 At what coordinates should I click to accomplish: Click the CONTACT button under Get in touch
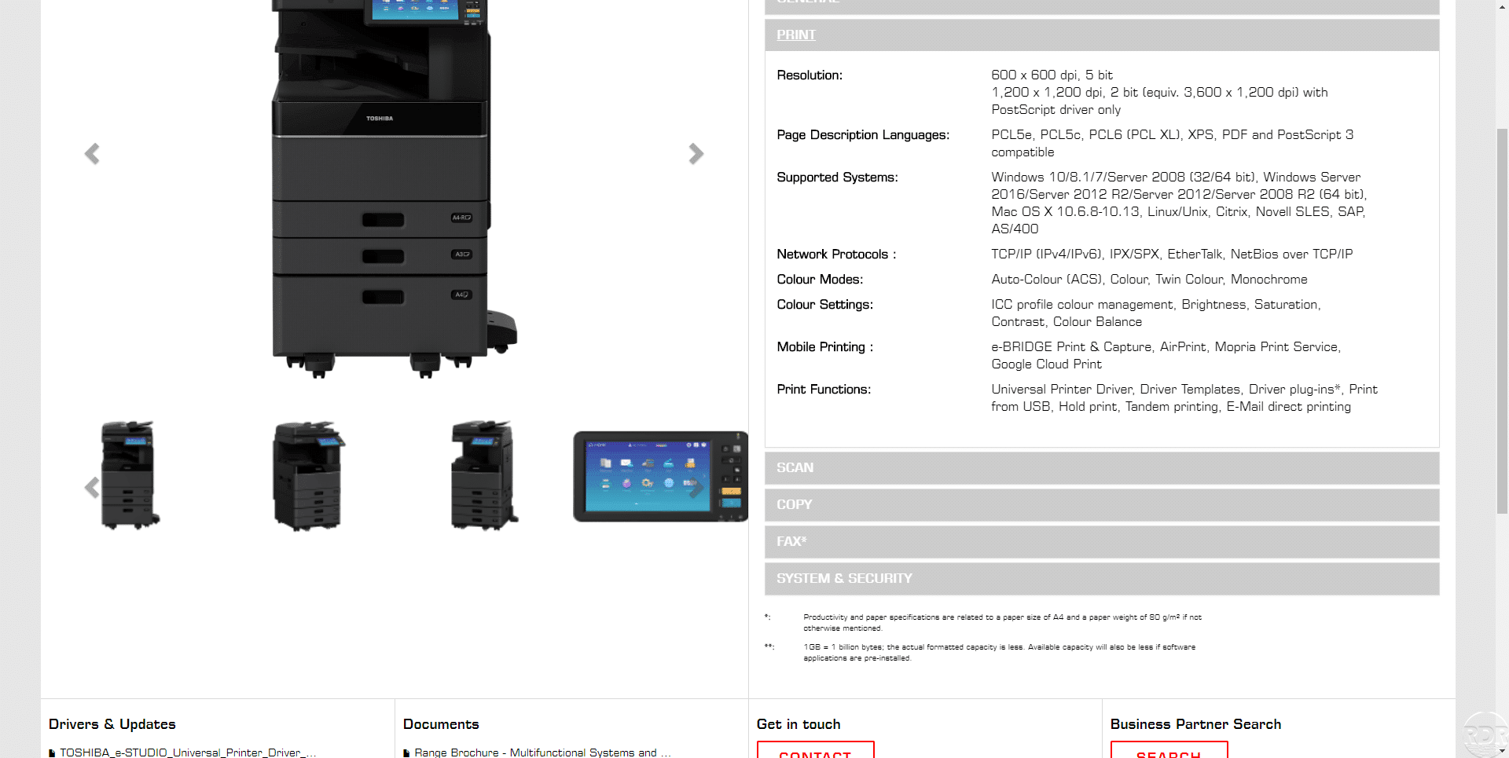[815, 750]
